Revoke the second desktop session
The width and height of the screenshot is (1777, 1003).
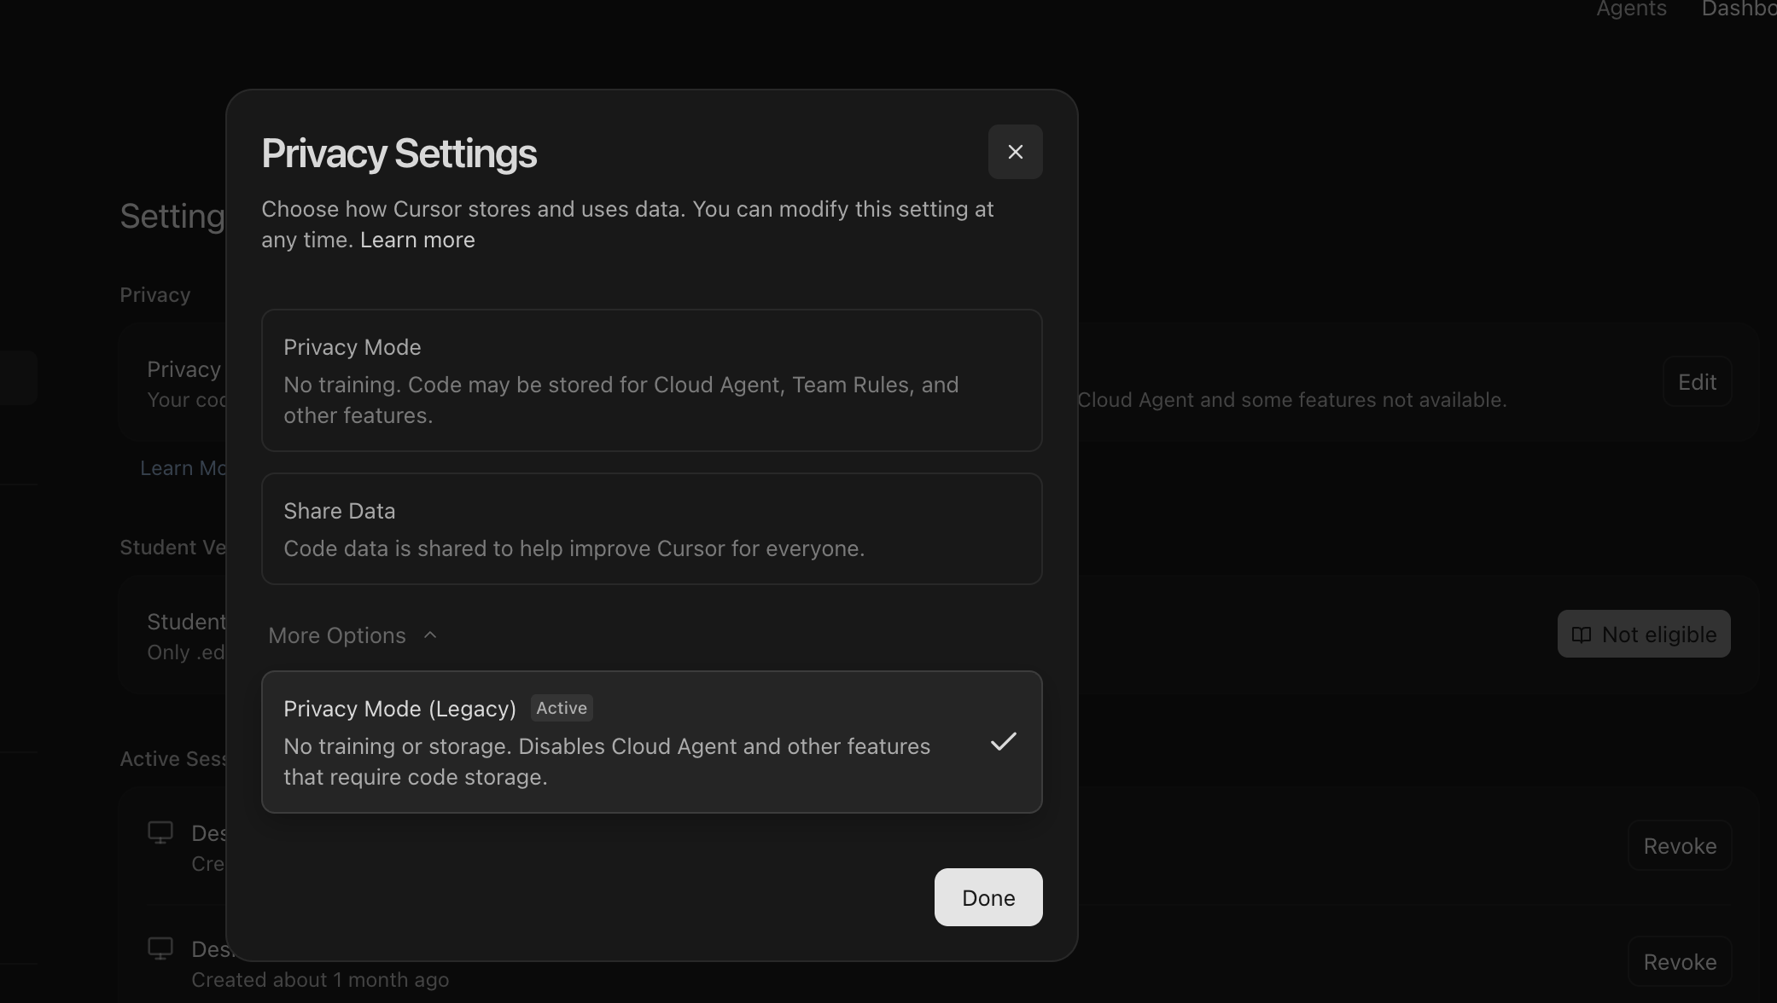tap(1679, 962)
